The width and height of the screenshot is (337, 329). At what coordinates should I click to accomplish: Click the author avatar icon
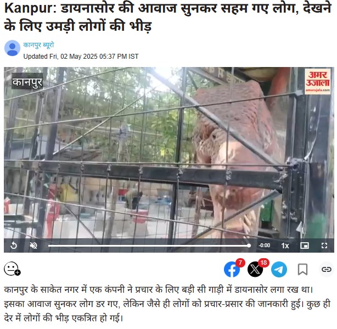[x=12, y=48]
